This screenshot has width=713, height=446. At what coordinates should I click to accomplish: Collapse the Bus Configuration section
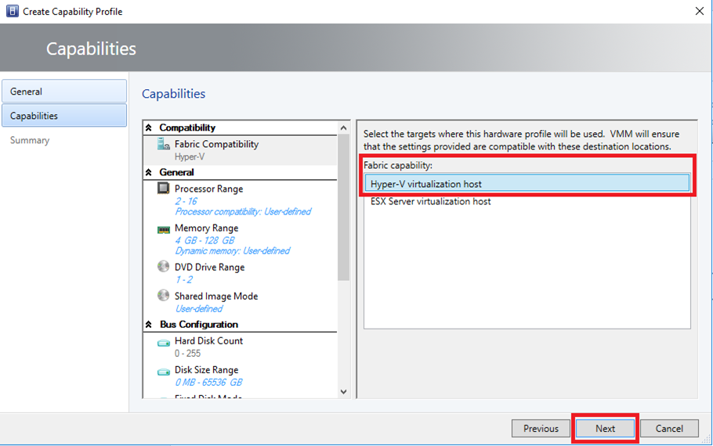coord(150,324)
